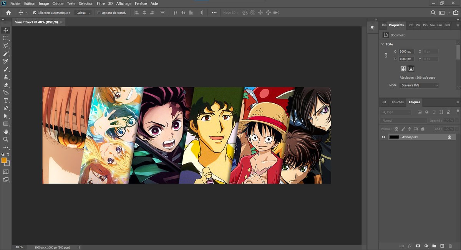The image size is (461, 250).
Task: Open the search magnifier at top right
Action: coord(433,13)
